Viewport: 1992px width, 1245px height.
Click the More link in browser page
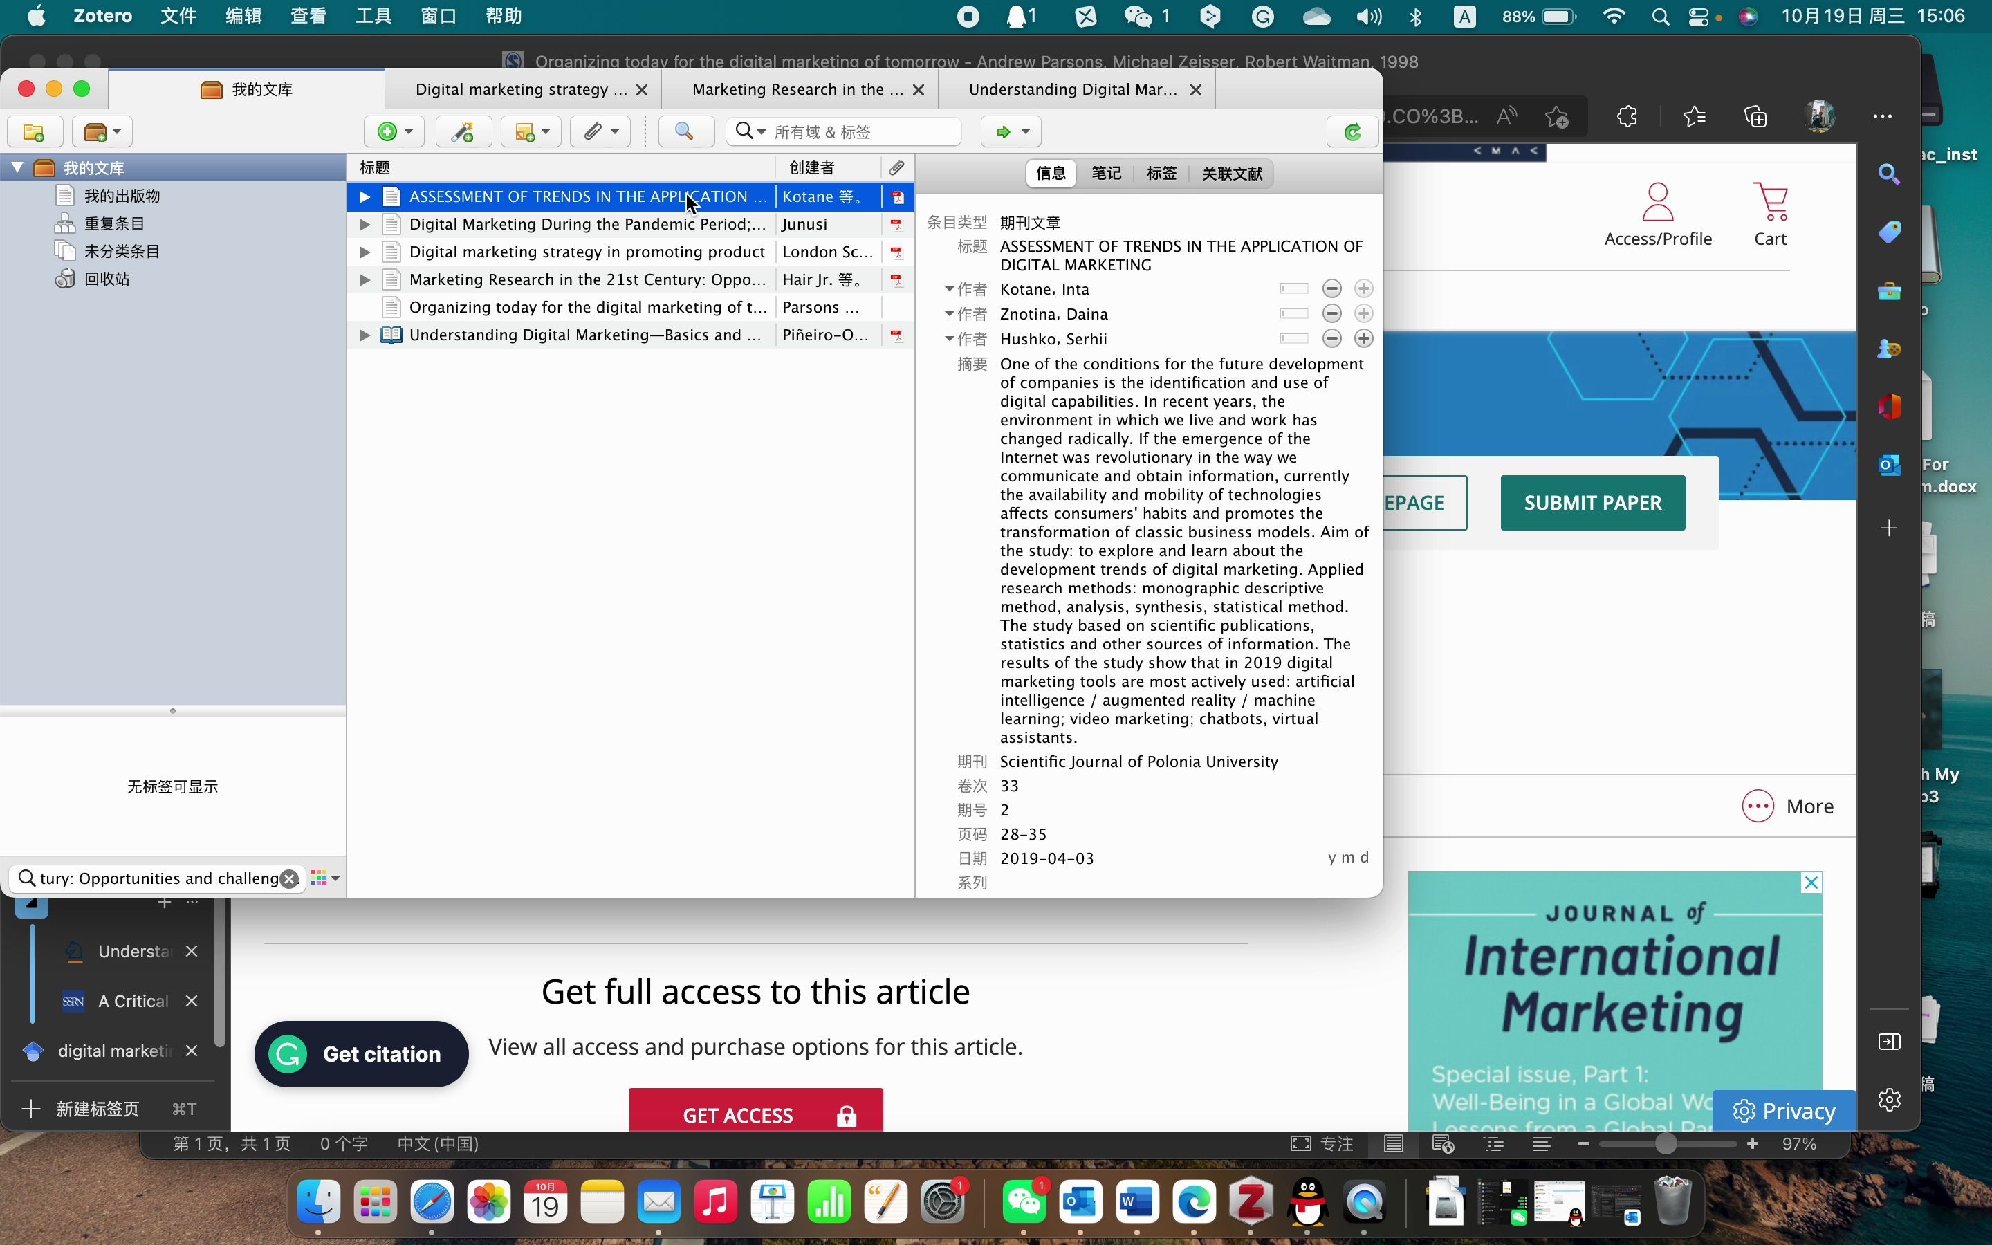[1789, 807]
